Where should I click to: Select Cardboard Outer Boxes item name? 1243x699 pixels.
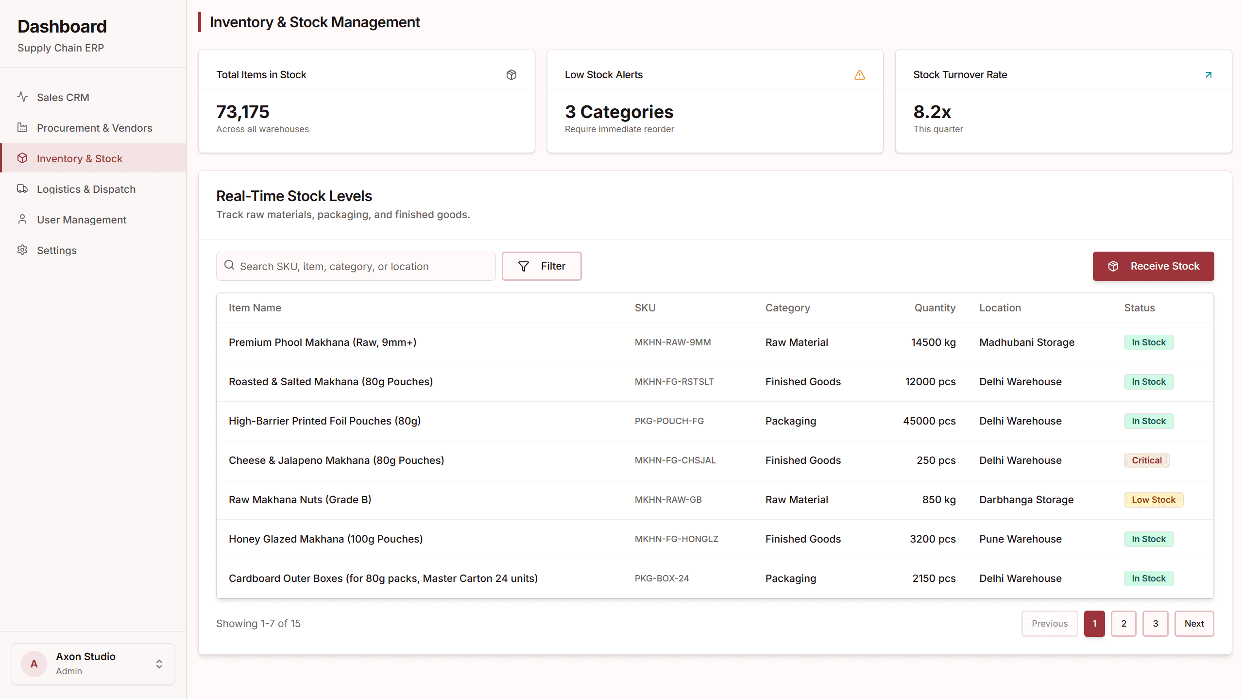point(383,579)
